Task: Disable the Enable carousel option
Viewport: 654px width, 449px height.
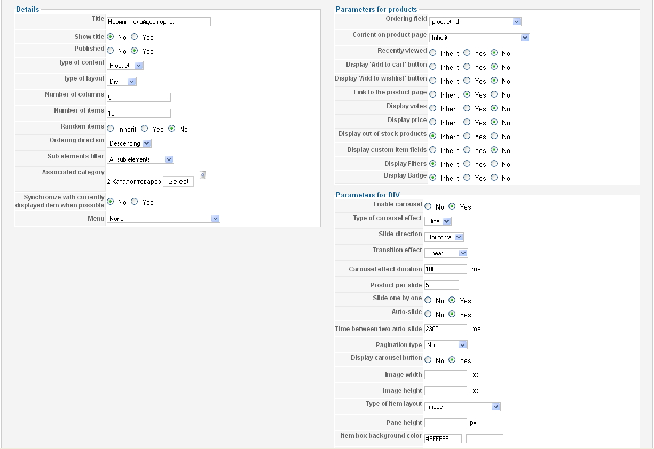Action: (x=428, y=206)
